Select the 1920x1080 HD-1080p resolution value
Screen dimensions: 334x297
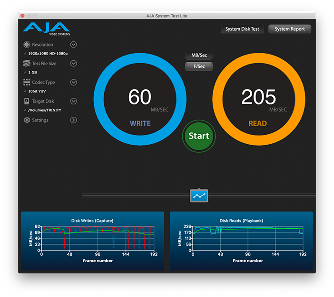[x=48, y=53]
